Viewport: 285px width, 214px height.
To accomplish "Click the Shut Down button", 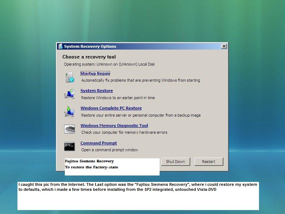I will coord(175,162).
